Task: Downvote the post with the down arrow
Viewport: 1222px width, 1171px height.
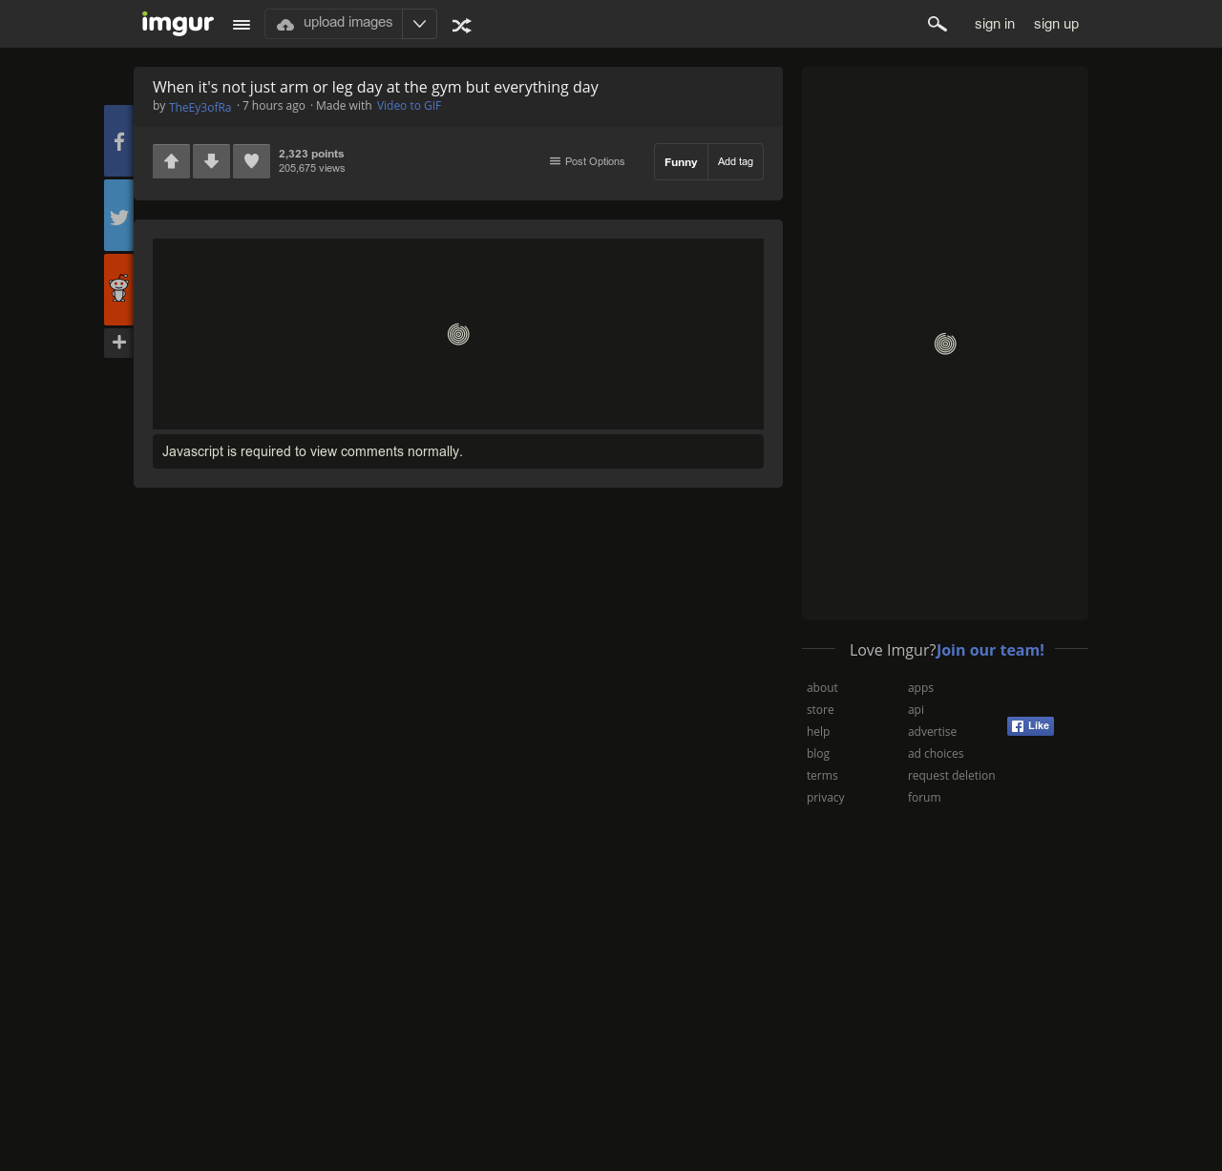Action: [212, 161]
